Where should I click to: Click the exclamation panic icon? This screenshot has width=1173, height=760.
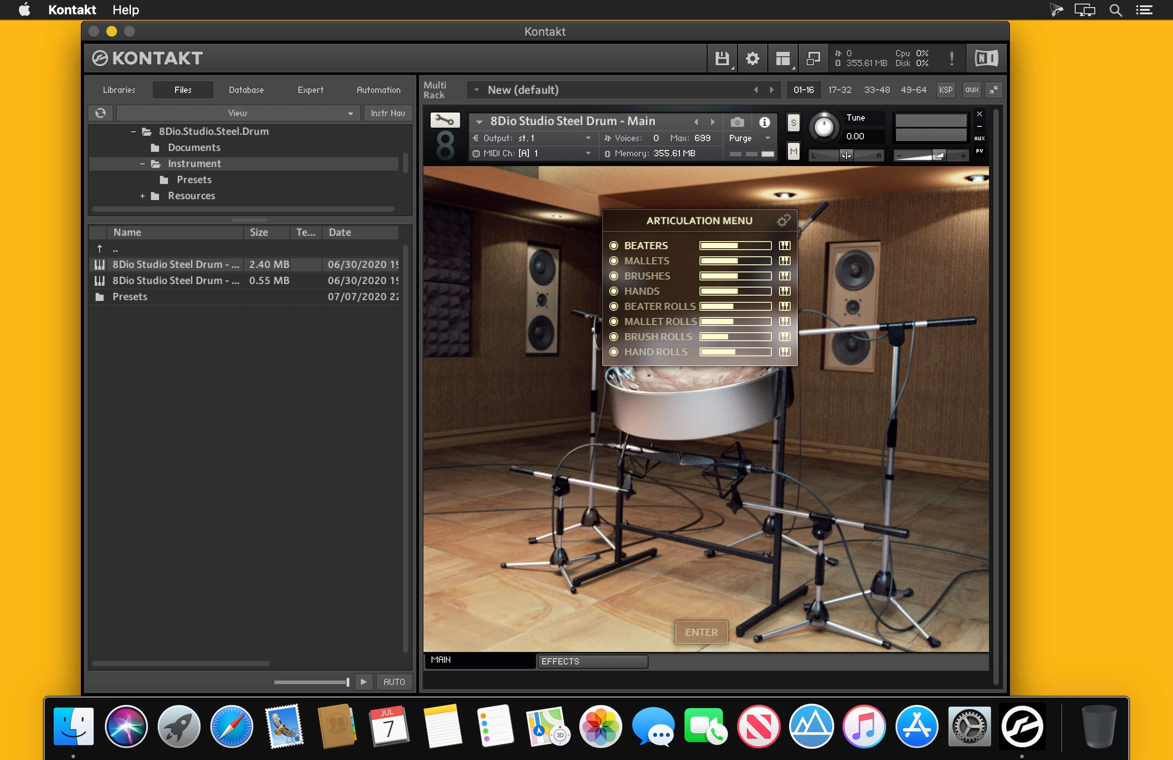click(952, 58)
